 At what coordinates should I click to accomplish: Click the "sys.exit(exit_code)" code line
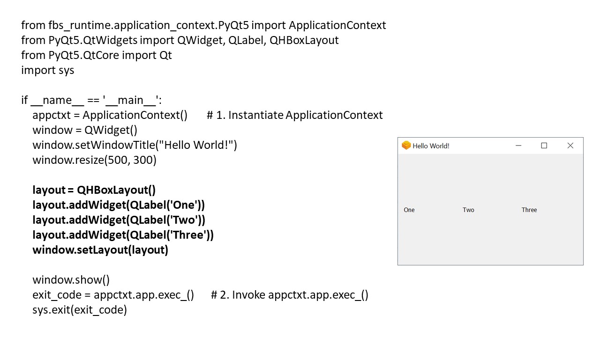[x=80, y=310]
